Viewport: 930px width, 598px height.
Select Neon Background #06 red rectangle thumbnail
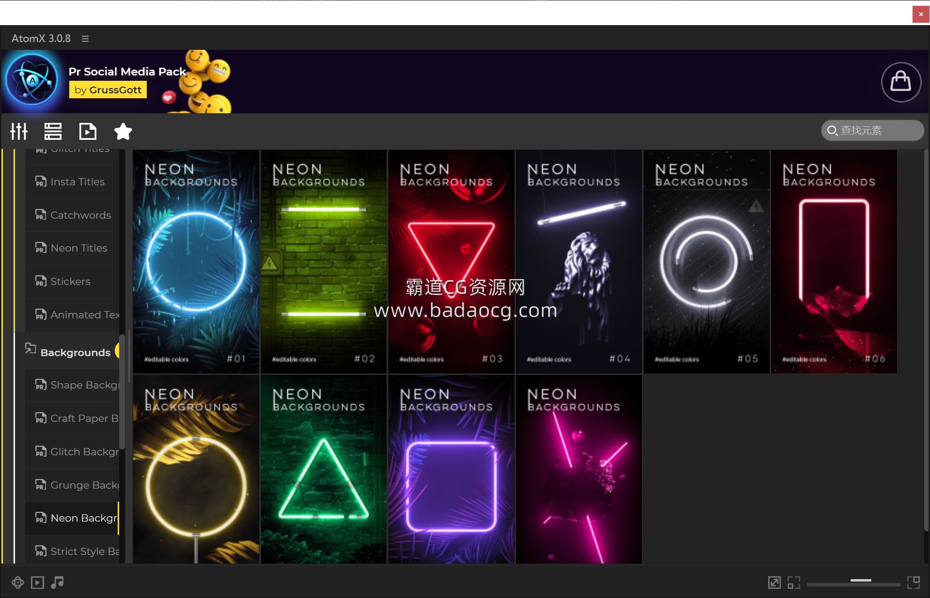click(x=834, y=262)
